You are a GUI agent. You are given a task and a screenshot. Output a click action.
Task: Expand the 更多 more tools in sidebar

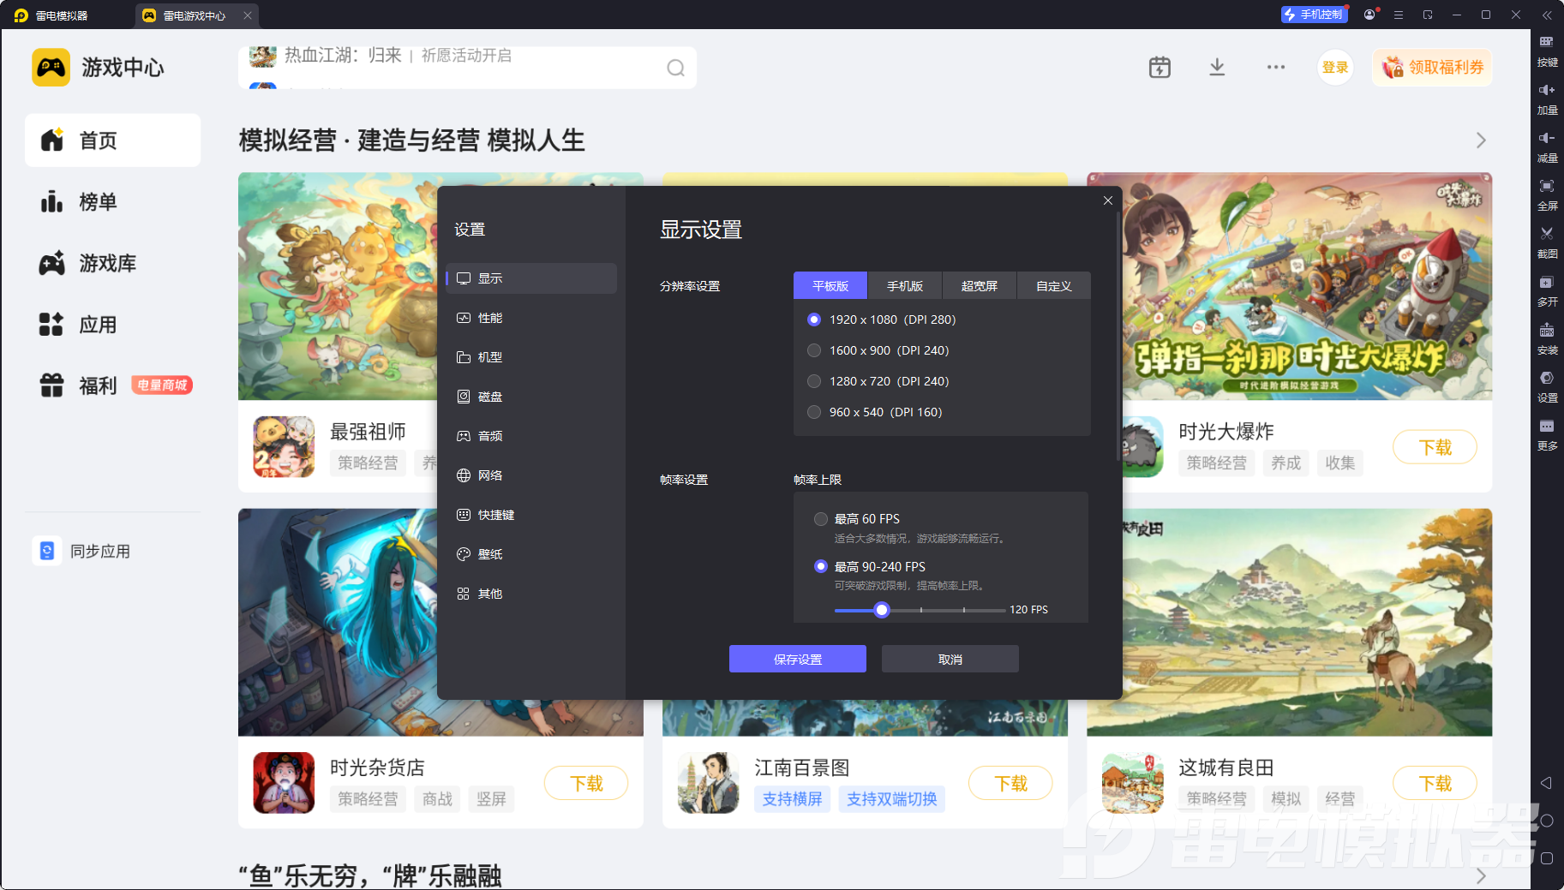coord(1546,427)
